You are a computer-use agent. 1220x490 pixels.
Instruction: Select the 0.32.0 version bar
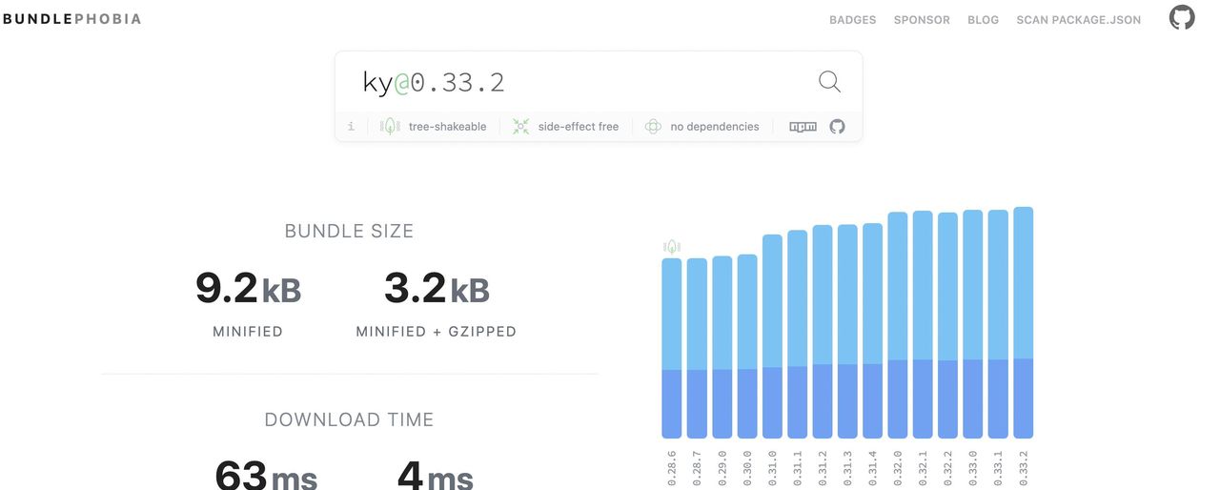click(898, 325)
